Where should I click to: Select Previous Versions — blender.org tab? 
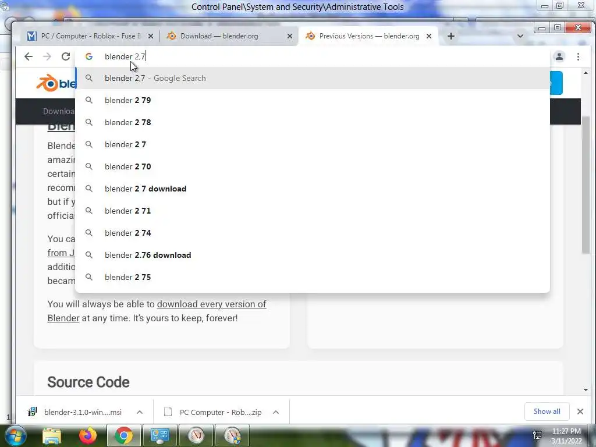pos(368,36)
